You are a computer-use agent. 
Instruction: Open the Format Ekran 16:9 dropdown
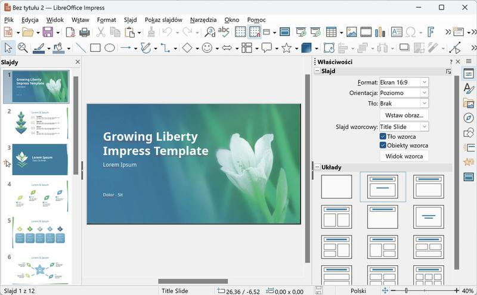point(404,82)
